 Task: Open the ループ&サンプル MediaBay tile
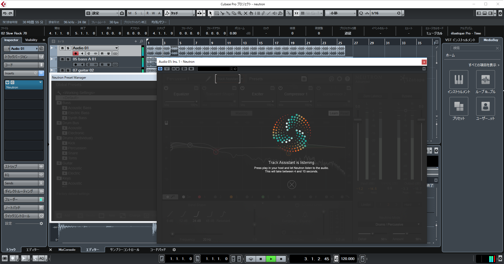coord(485,79)
